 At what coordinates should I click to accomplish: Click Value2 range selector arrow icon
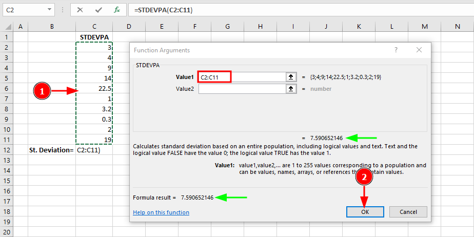[x=291, y=89]
